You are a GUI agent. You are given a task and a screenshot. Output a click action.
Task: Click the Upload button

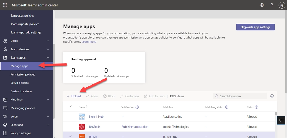point(74,96)
